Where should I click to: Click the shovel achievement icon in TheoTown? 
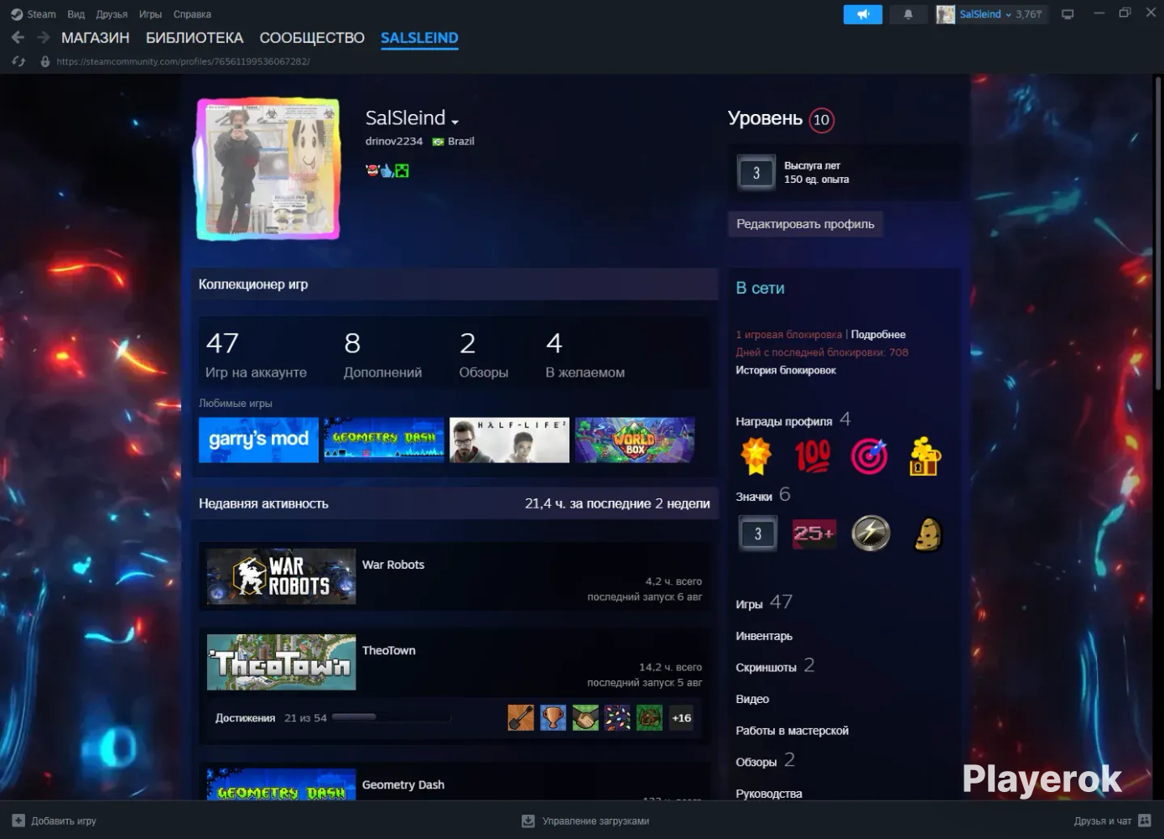point(521,717)
